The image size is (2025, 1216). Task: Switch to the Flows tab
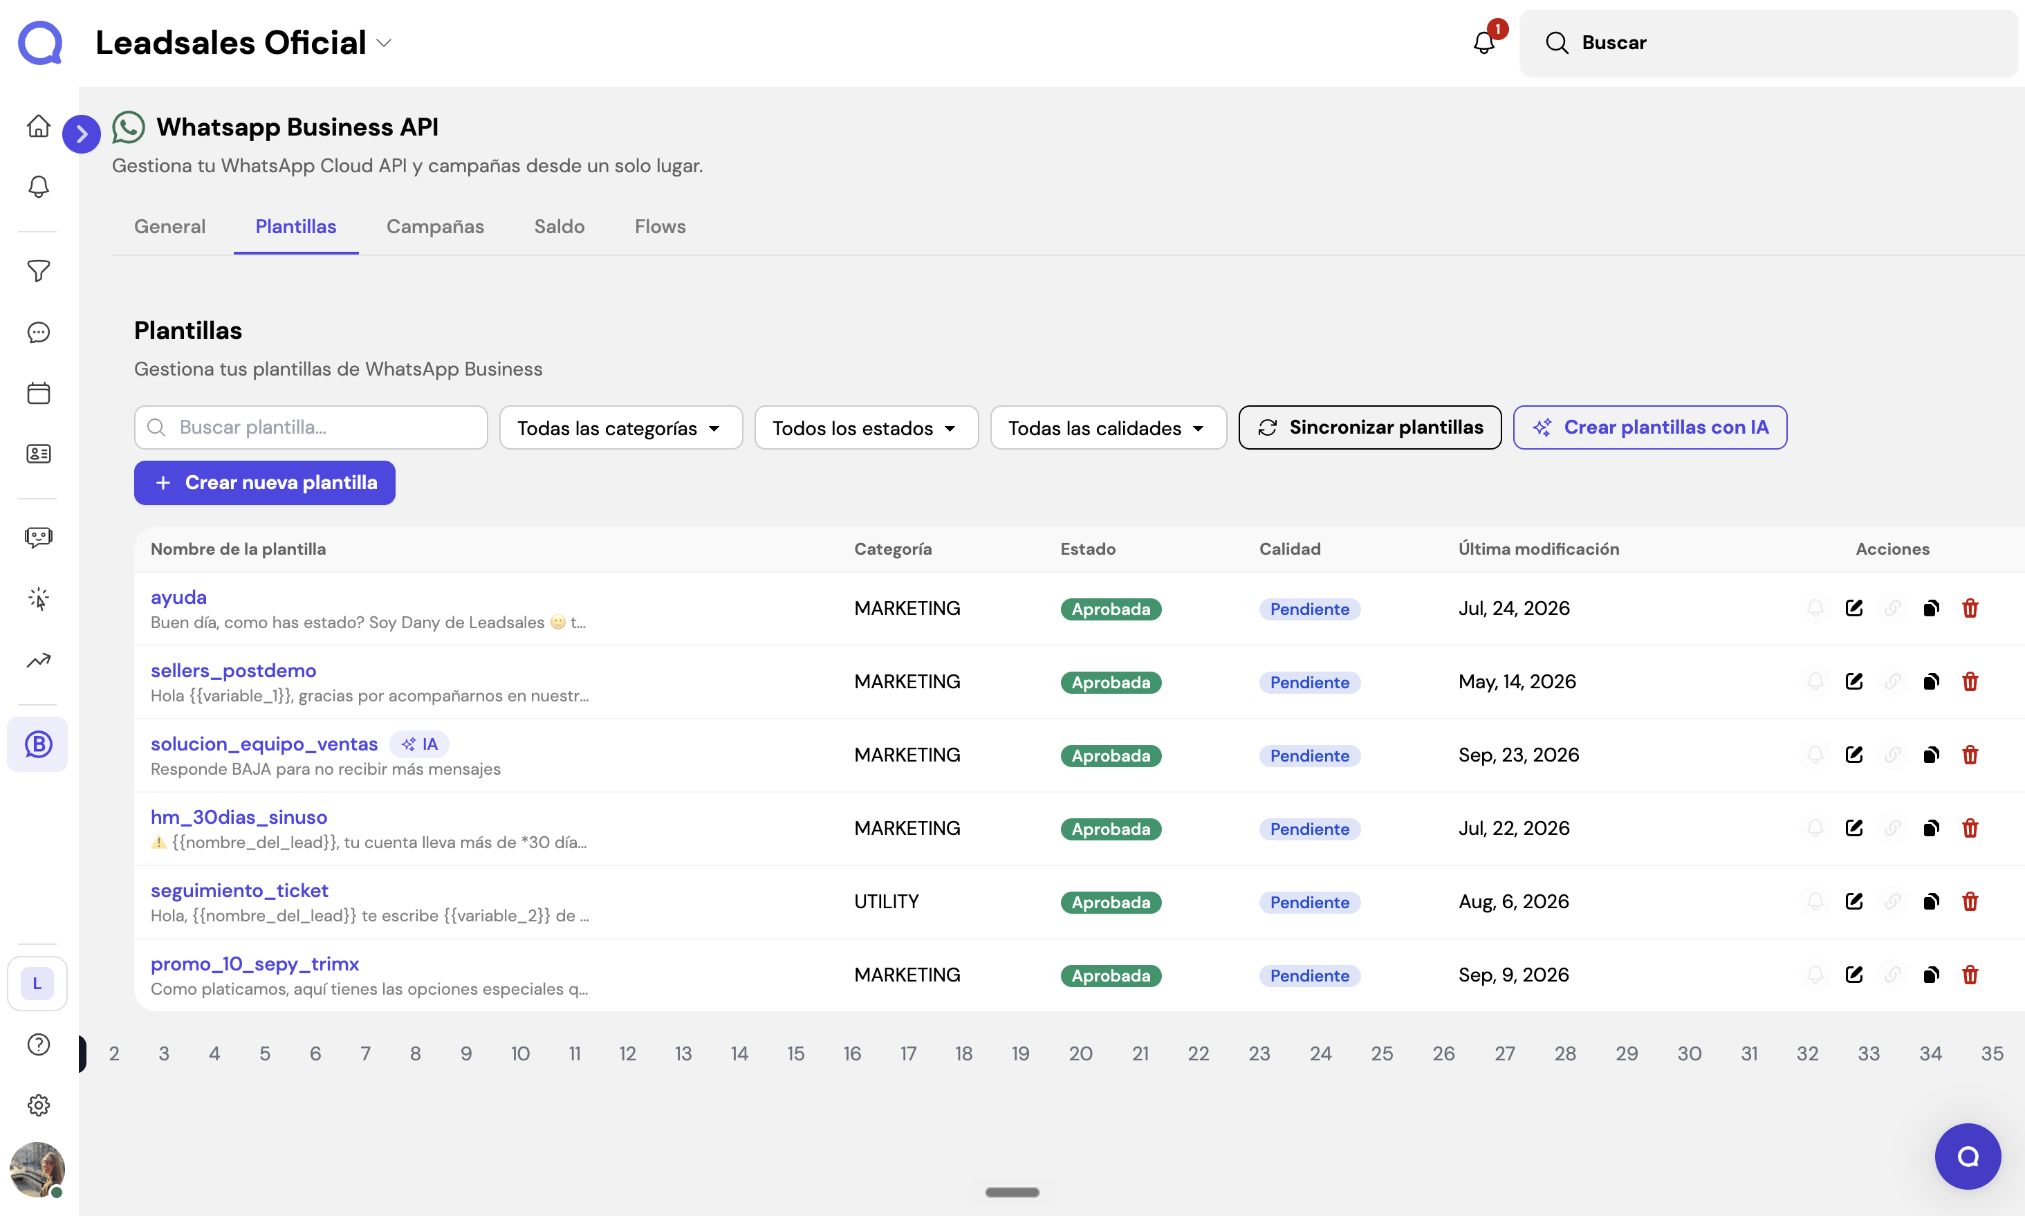pos(659,227)
